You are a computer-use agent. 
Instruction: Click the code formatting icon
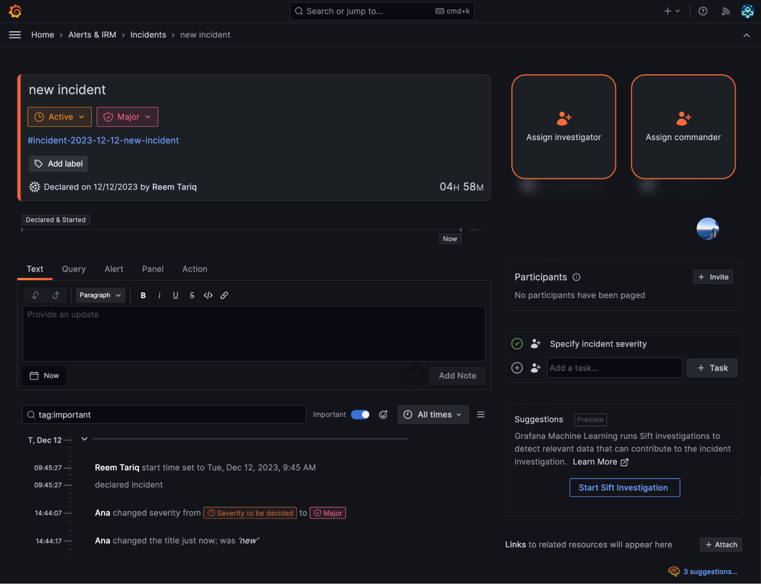[208, 295]
